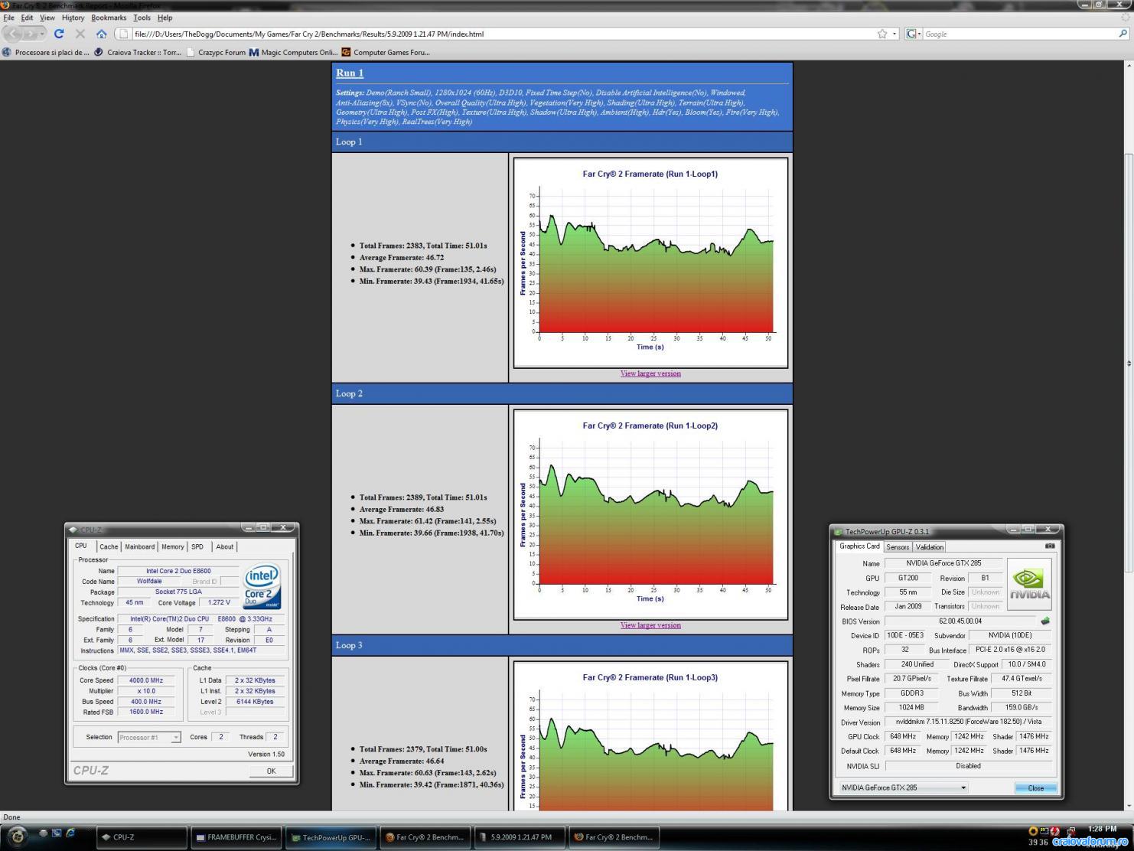The image size is (1134, 851).
Task: Bookmark this page with the star icon
Action: pyautogui.click(x=882, y=34)
